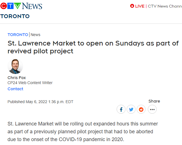This screenshot has height=145, width=182.
Task: Click the Published May 6, 2022 timestamp
Action: [x=40, y=102]
